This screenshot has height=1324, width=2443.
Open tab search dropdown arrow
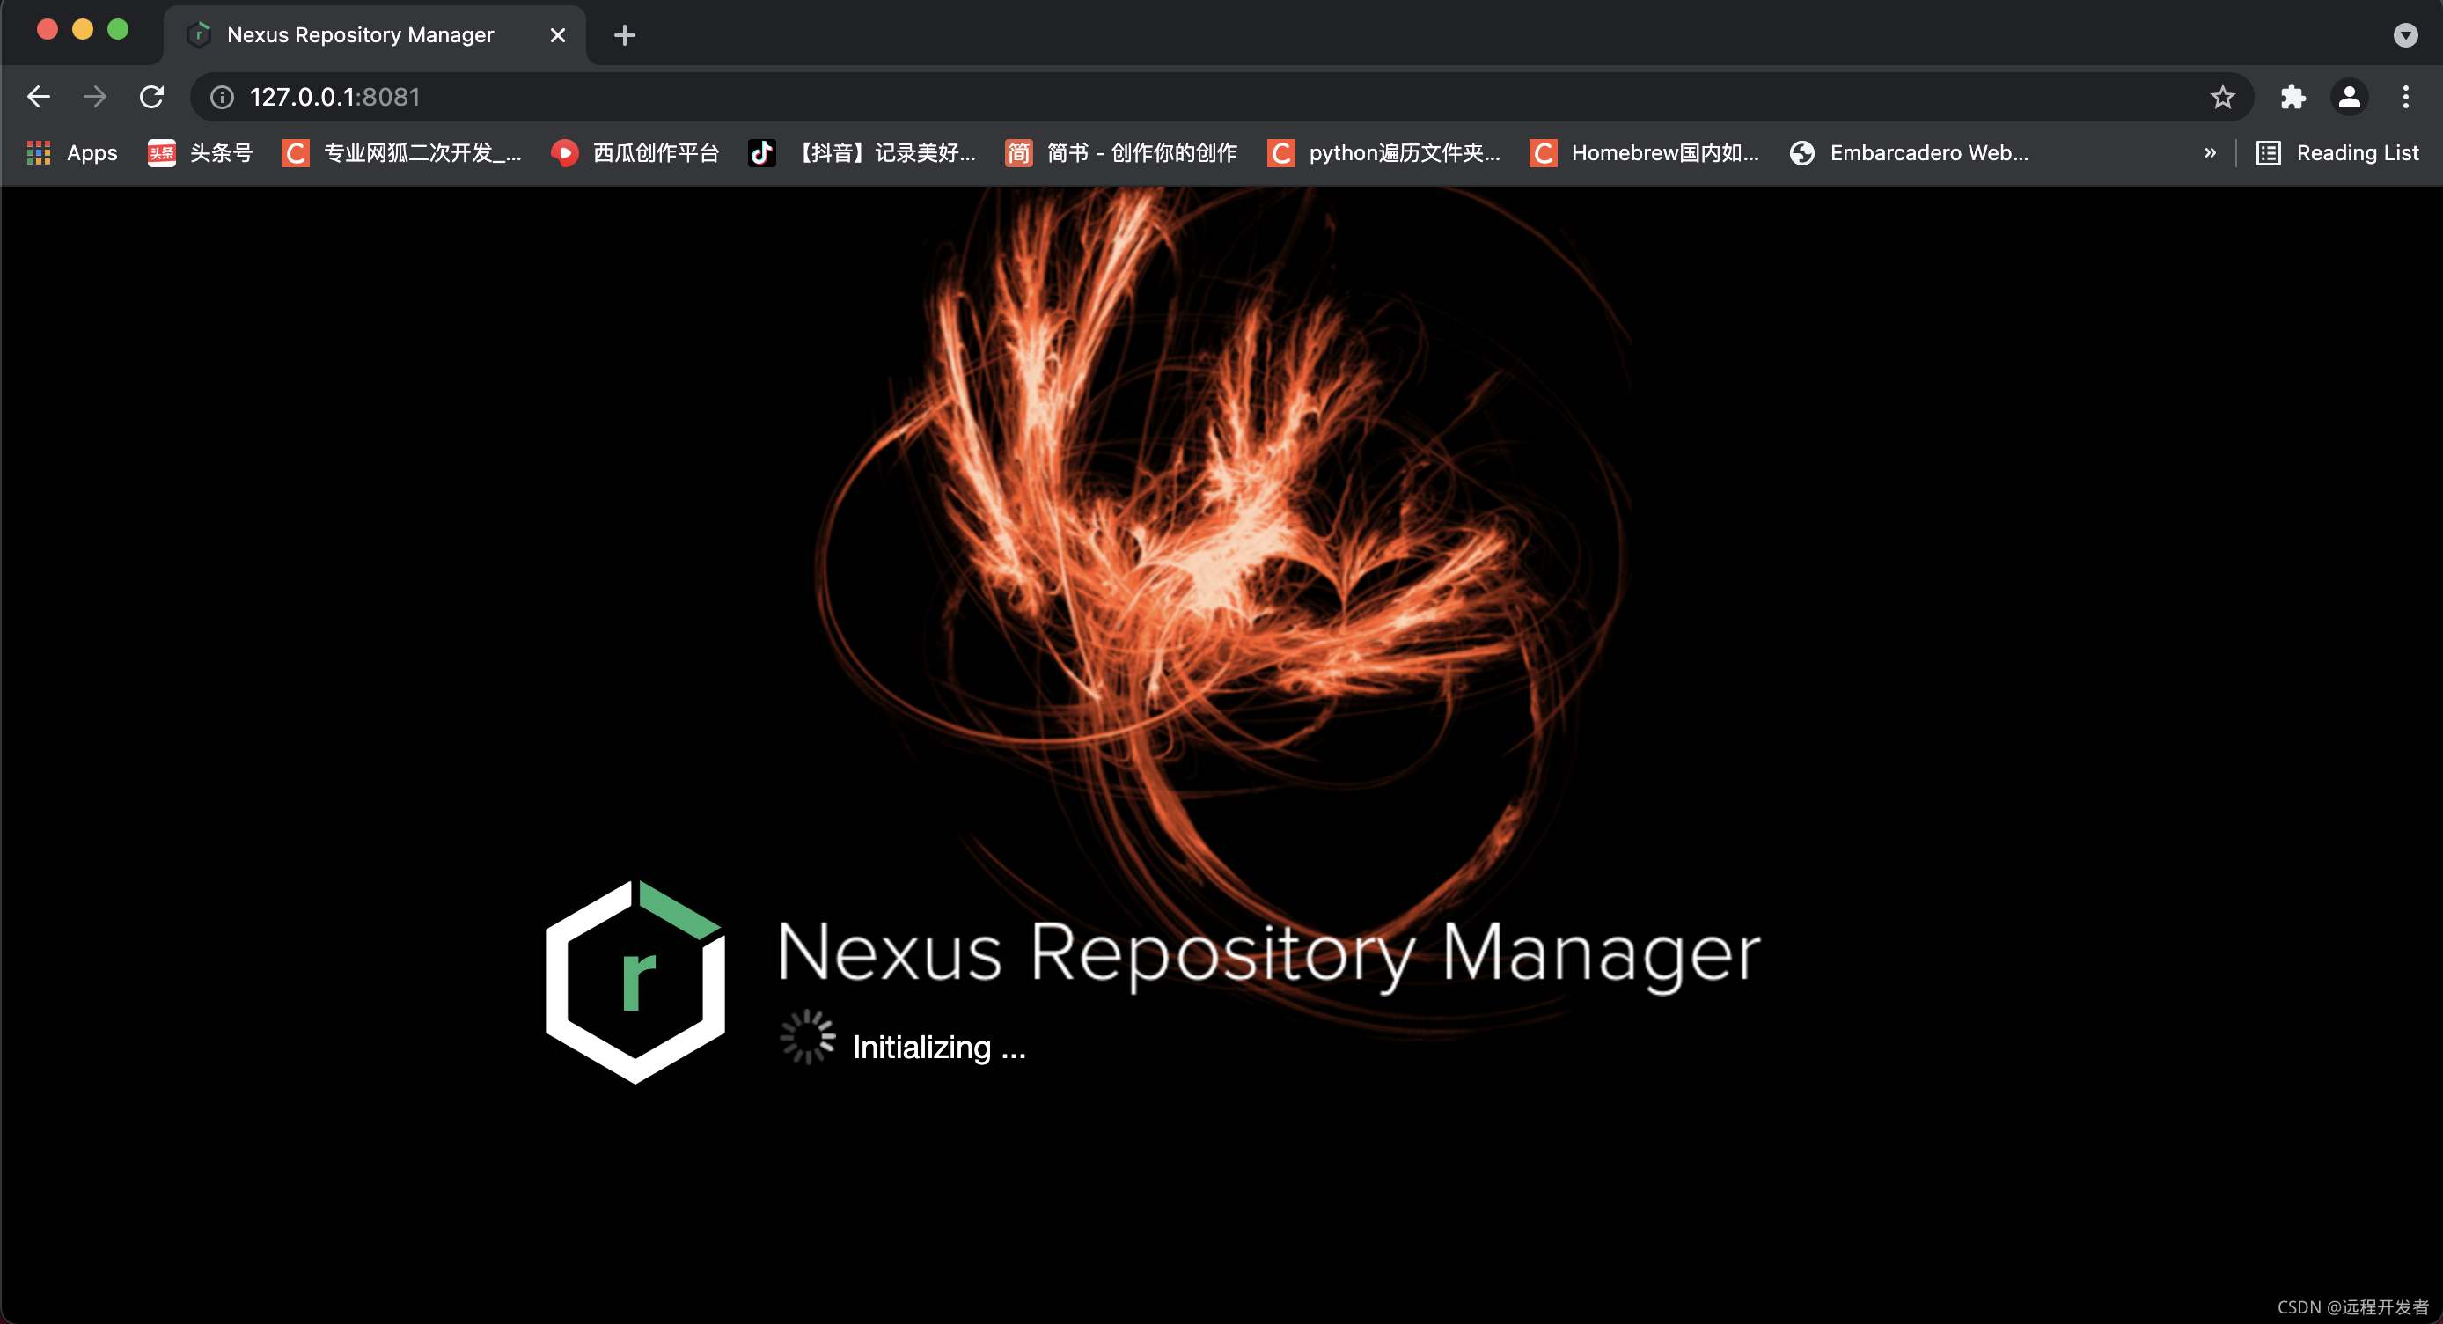[x=2405, y=35]
